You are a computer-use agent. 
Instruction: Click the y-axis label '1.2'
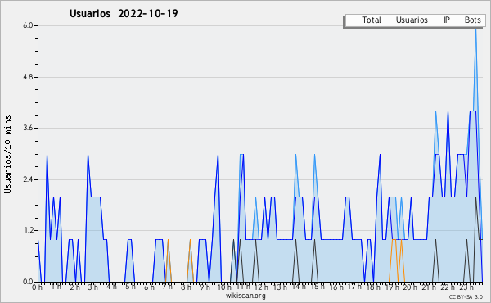click(28, 231)
